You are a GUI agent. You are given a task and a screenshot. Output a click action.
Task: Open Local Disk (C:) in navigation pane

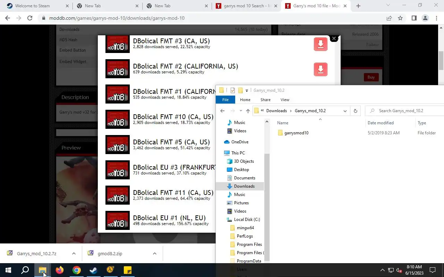pyautogui.click(x=247, y=220)
